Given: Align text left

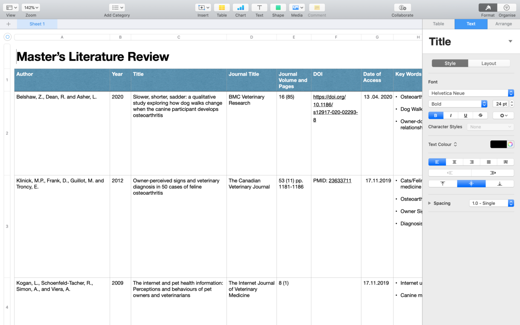Looking at the screenshot, I should coord(437,162).
